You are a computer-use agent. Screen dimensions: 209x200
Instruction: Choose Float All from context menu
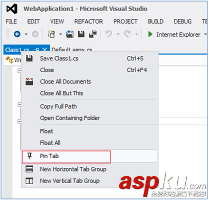click(89, 143)
